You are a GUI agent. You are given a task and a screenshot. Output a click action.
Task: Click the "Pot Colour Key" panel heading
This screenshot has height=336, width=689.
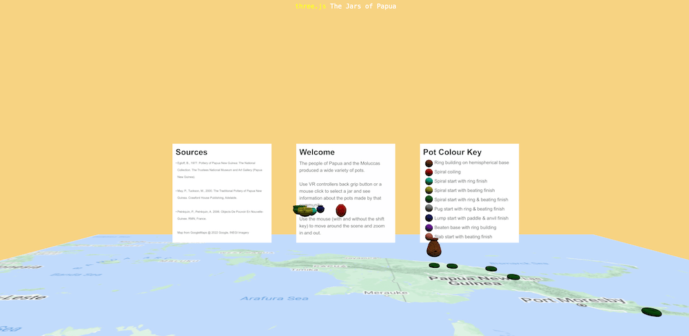452,152
